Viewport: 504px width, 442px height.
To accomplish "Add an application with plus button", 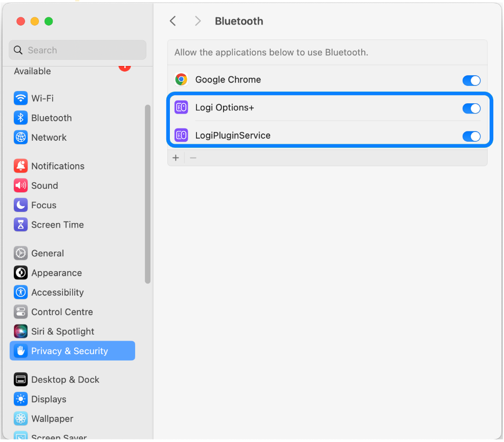I will click(x=176, y=158).
